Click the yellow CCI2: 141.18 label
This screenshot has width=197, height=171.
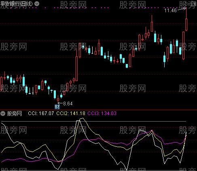pos(71,113)
